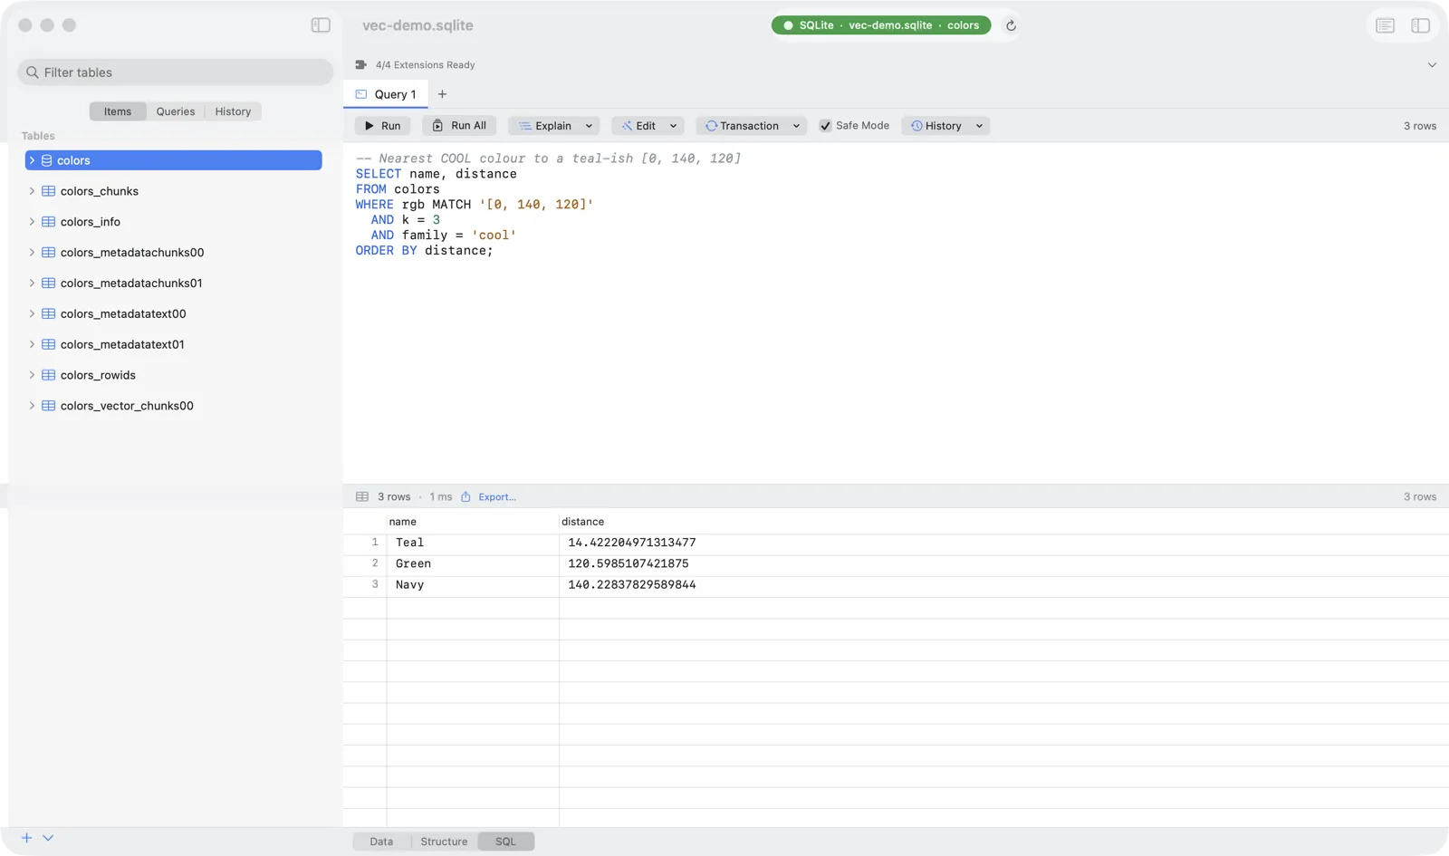Expand the colors_chunks table

32,191
